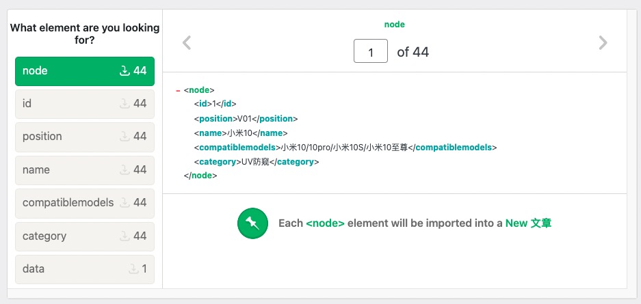Click download icon beside category element
Image resolution: width=641 pixels, height=304 pixels.
[125, 236]
